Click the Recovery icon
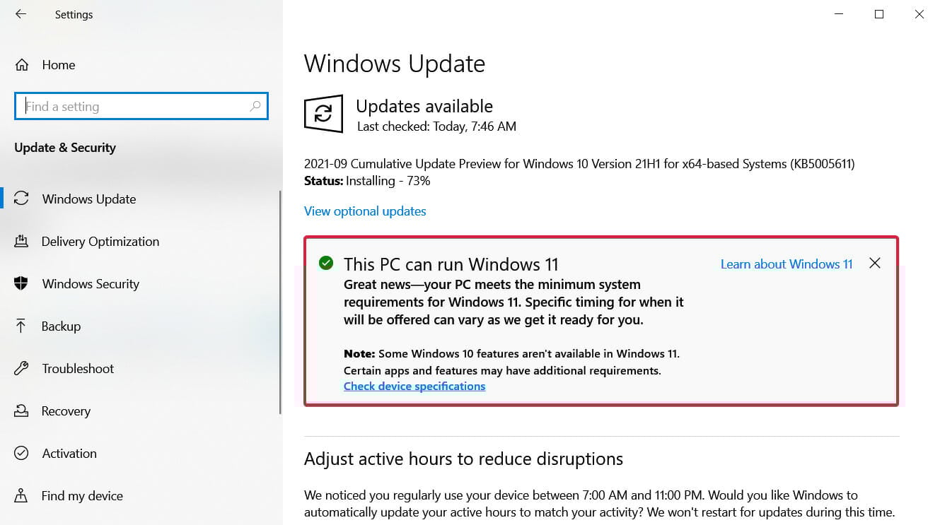The height and width of the screenshot is (525, 940). click(x=21, y=411)
